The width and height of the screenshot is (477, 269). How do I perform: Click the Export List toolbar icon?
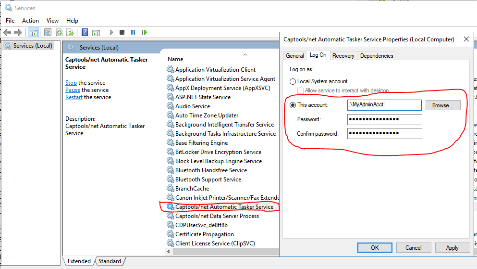pyautogui.click(x=70, y=32)
